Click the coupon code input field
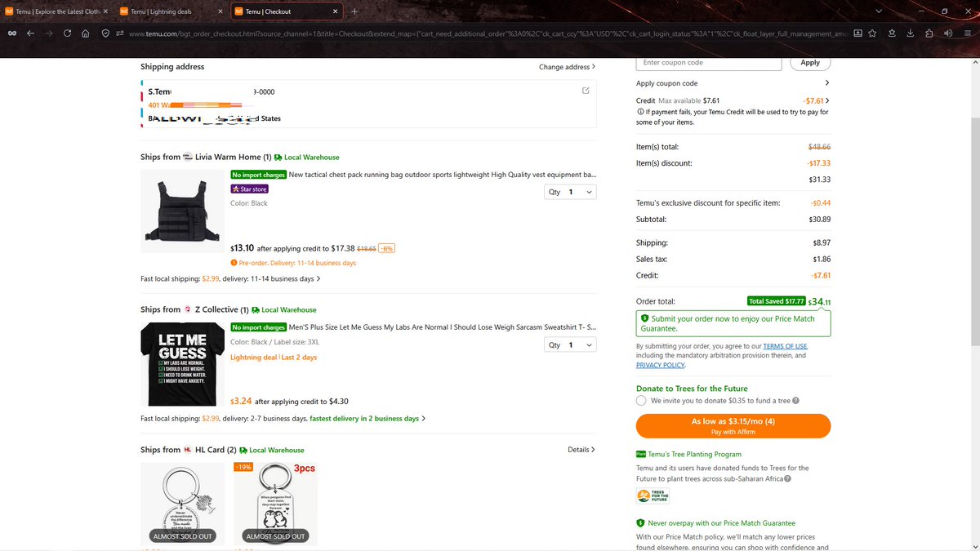The height and width of the screenshot is (551, 980). point(710,63)
